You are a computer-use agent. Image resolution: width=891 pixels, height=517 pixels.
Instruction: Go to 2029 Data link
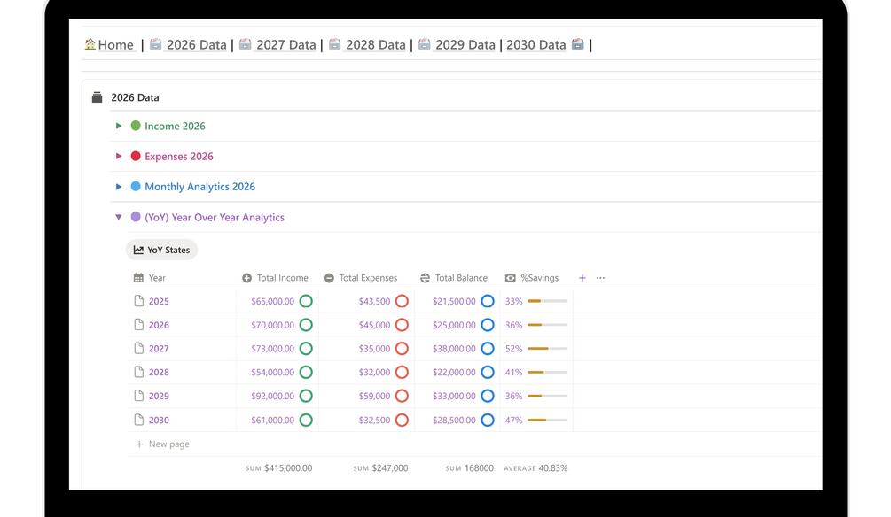point(465,45)
